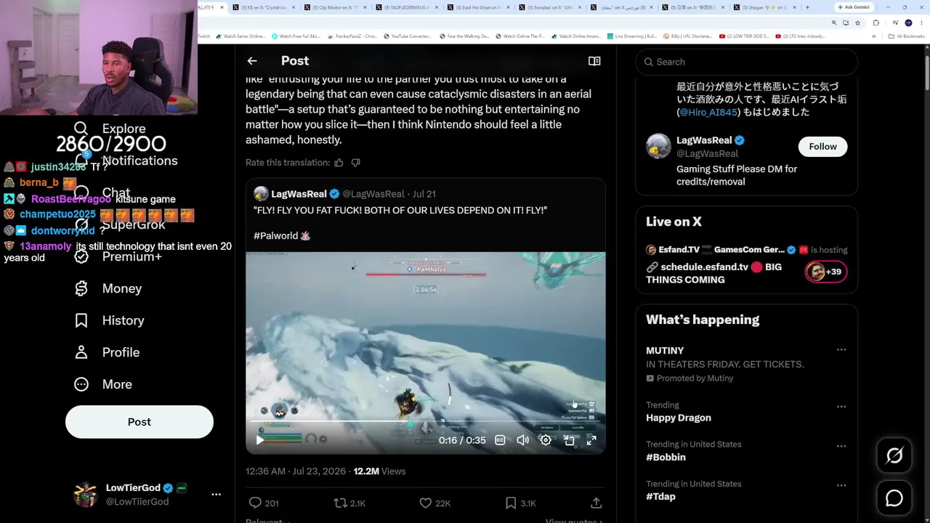
Task: Open the +39 listeners badge
Action: click(826, 272)
